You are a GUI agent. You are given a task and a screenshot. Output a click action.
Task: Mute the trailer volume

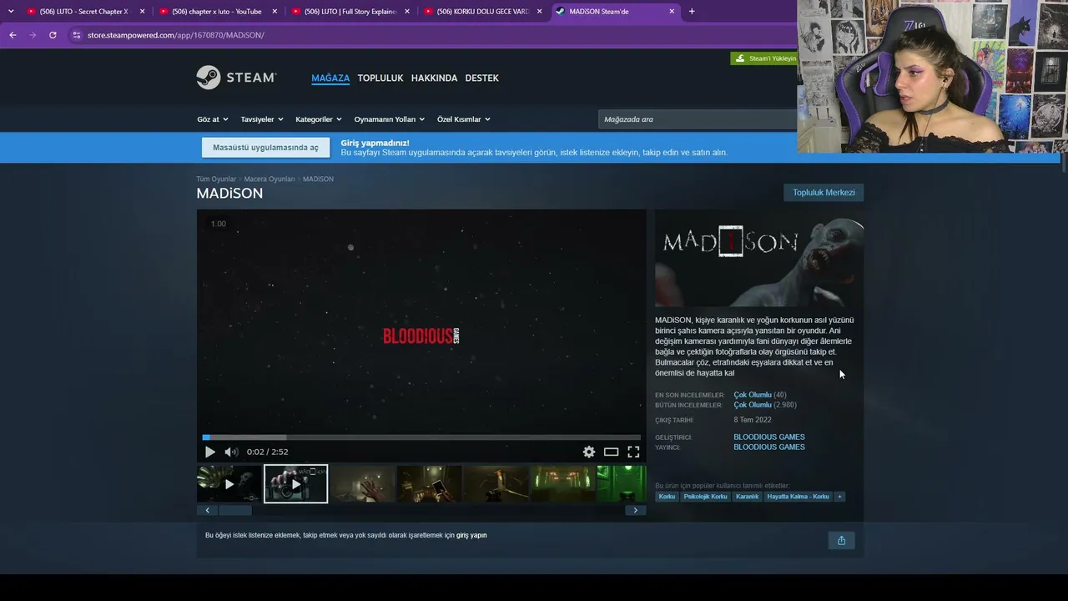pos(231,452)
